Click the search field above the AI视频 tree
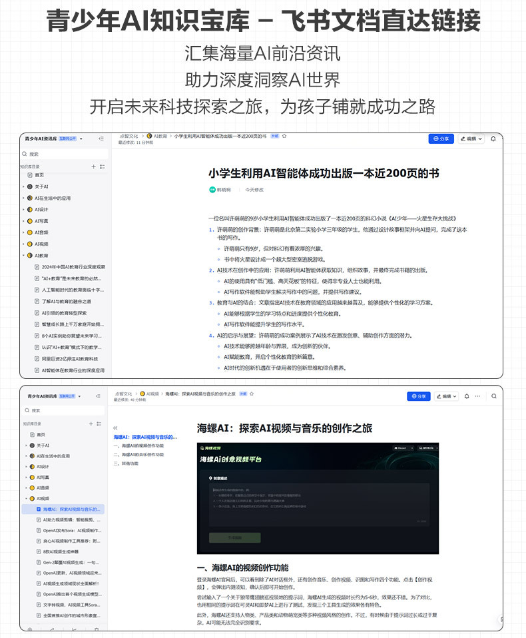Viewport: 526px width, 638px height. (63, 410)
